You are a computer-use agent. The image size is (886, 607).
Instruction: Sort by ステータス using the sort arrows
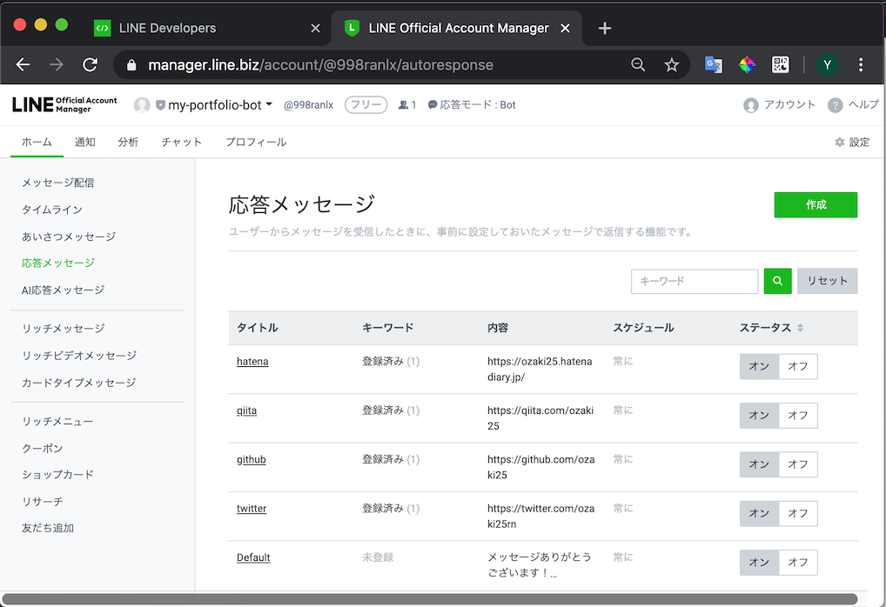(800, 328)
